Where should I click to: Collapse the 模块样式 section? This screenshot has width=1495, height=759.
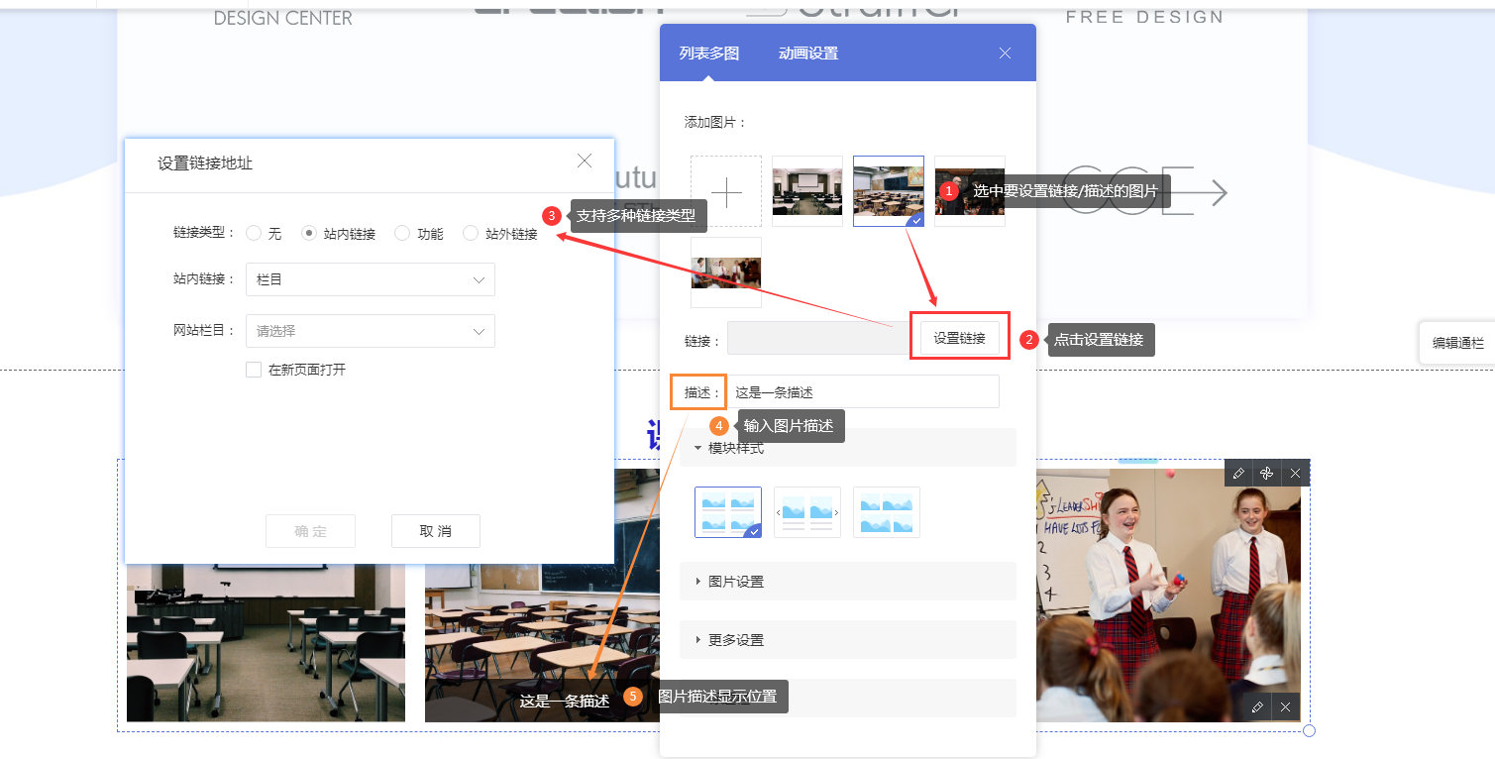848,448
